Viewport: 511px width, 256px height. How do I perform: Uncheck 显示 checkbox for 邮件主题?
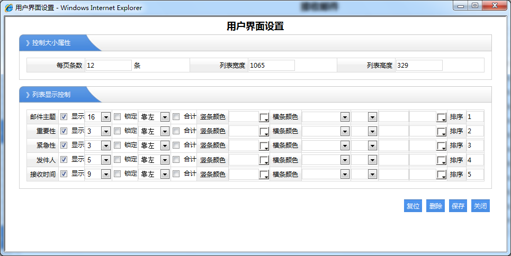tap(64, 116)
